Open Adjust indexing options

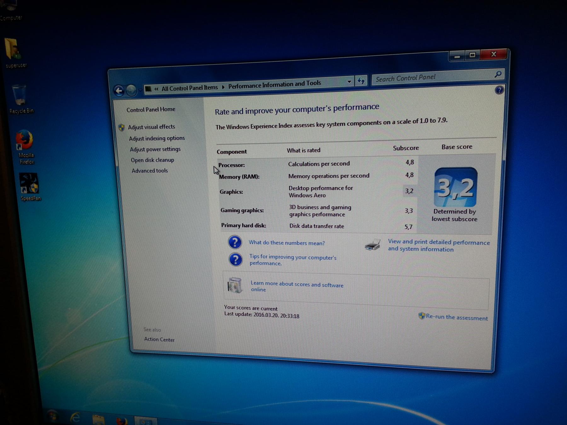(157, 138)
